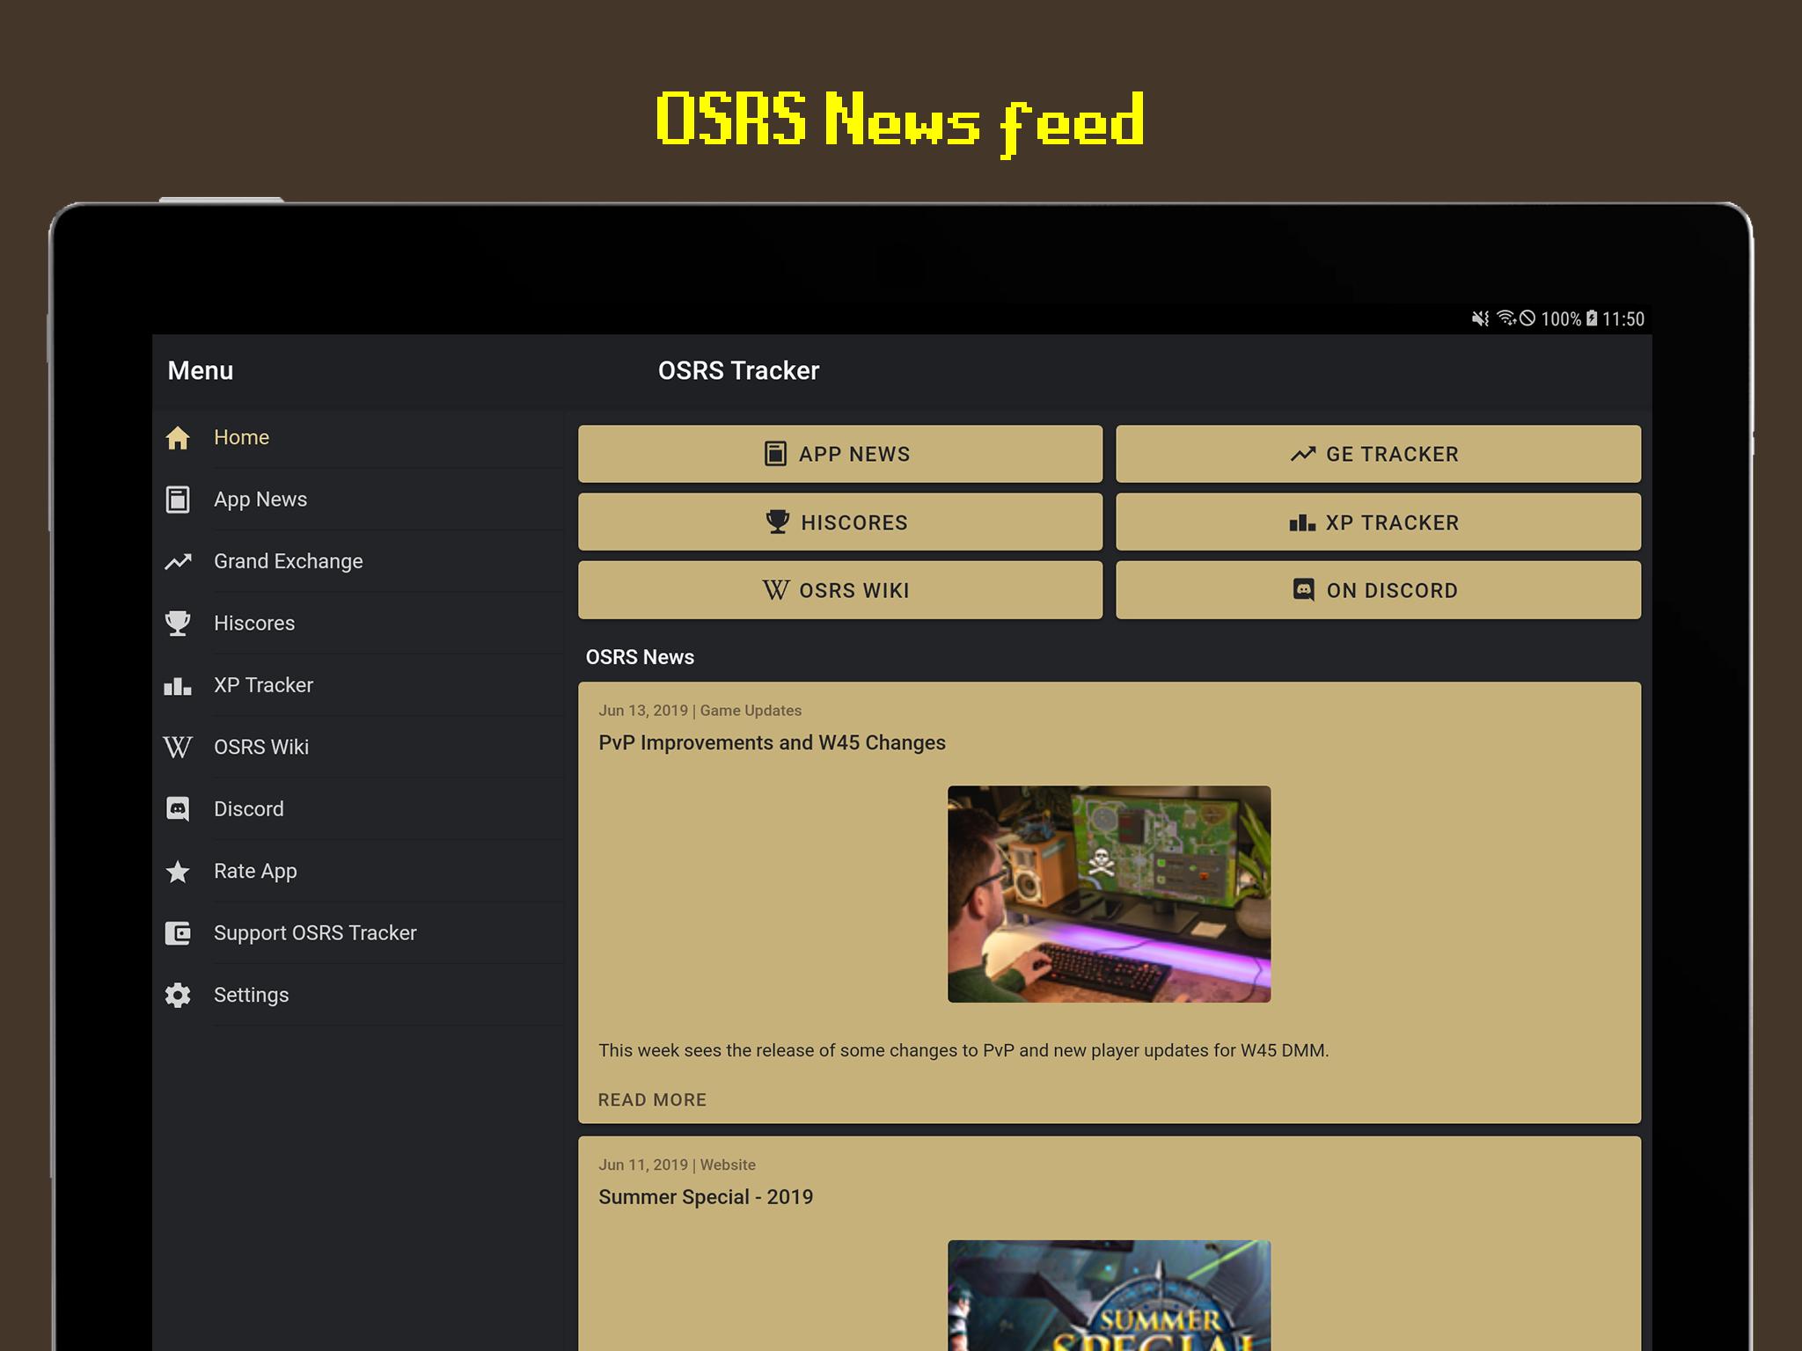Image resolution: width=1802 pixels, height=1351 pixels.
Task: Click the trophy icon on the HISCORES button
Action: (x=778, y=522)
